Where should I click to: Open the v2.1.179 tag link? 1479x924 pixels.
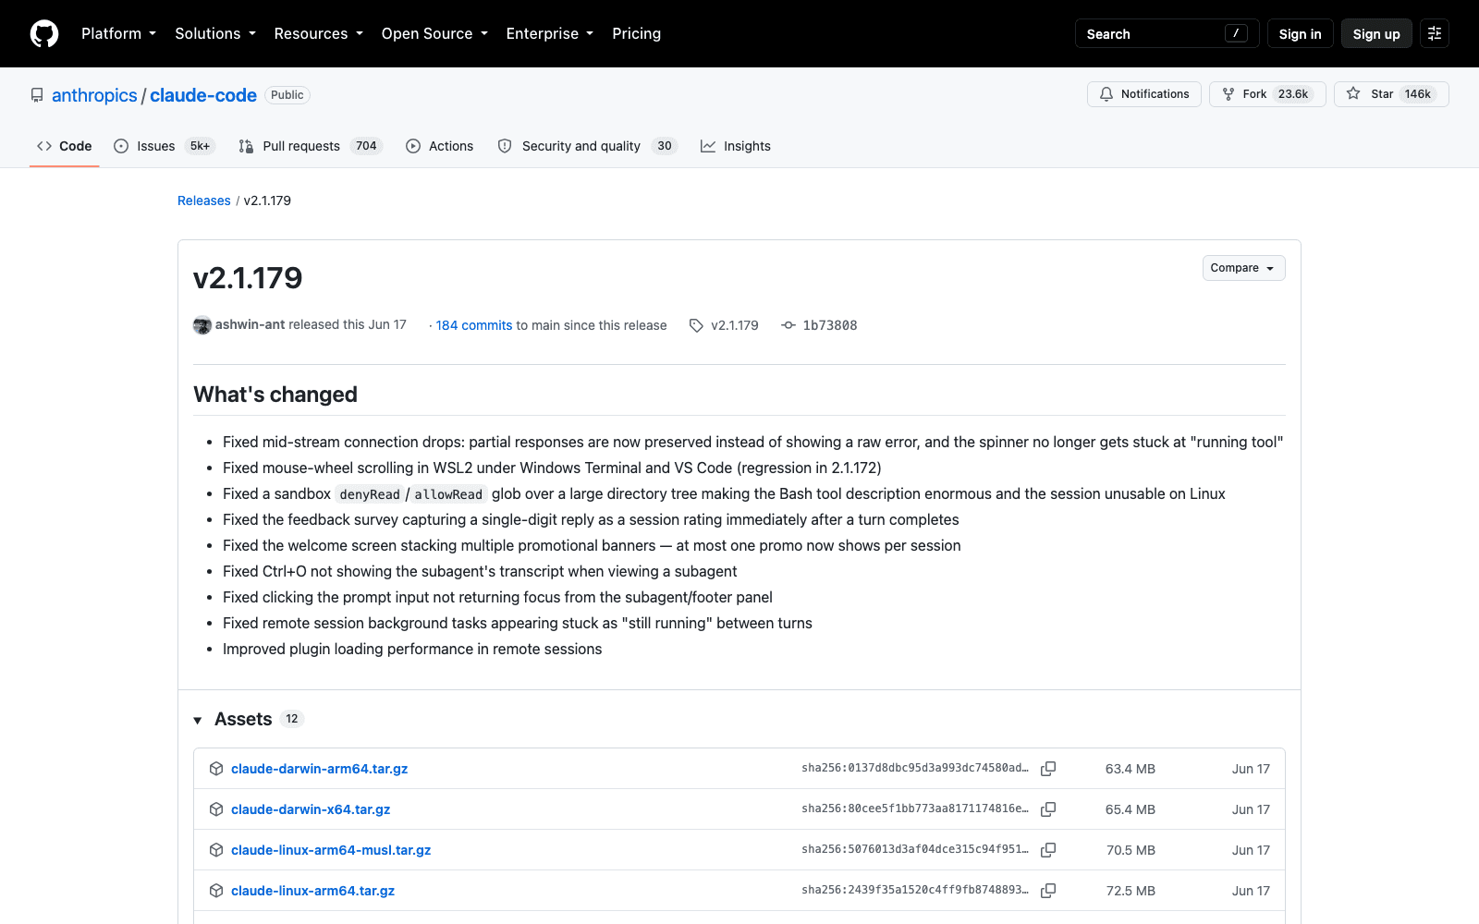(734, 325)
